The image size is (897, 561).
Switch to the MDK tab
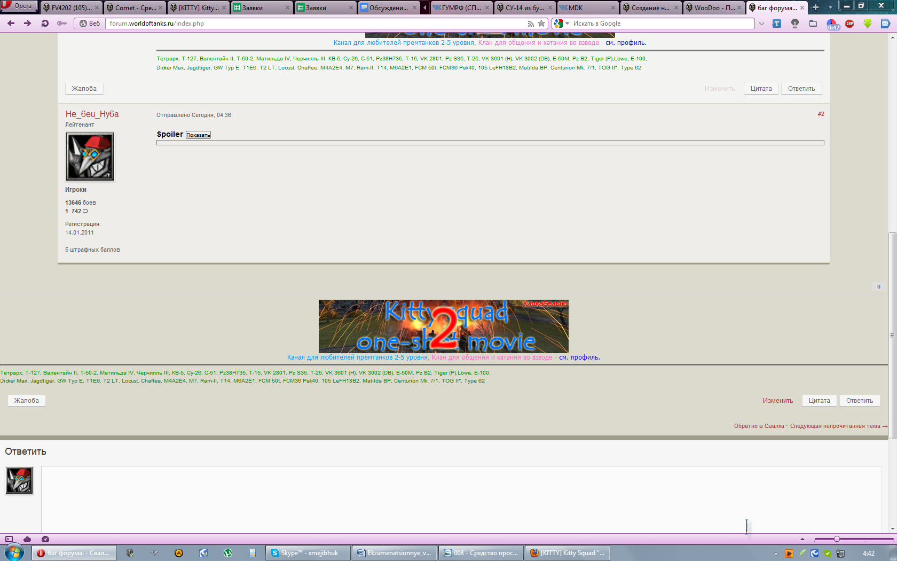pyautogui.click(x=587, y=7)
